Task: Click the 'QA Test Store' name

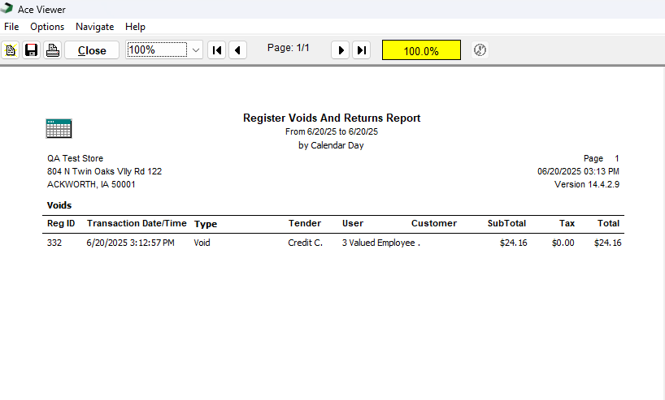Action: (x=75, y=158)
